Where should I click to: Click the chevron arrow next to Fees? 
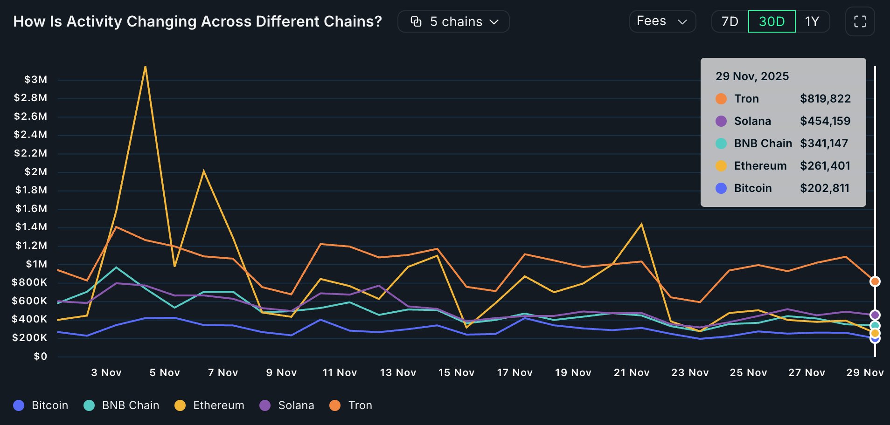click(x=682, y=22)
